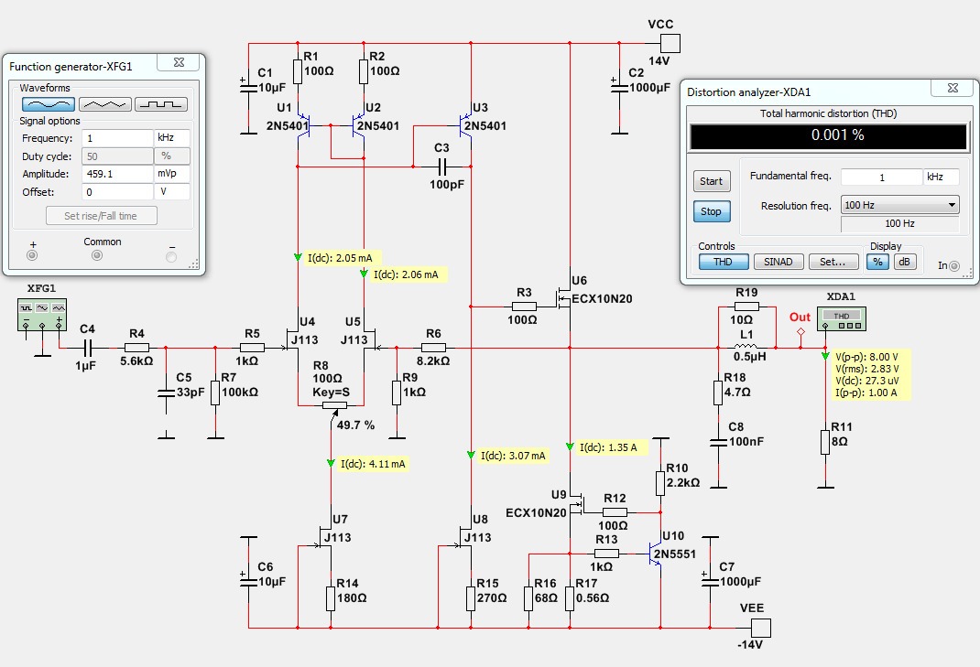Select the U7 J113 JFET
Screen dimensions: 980x667
[326, 537]
